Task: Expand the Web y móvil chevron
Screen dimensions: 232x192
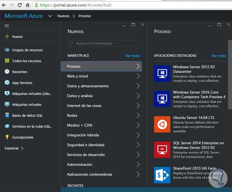Action: click(138, 76)
